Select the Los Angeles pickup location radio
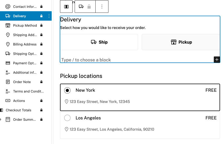The width and height of the screenshot is (224, 144). click(x=67, y=118)
